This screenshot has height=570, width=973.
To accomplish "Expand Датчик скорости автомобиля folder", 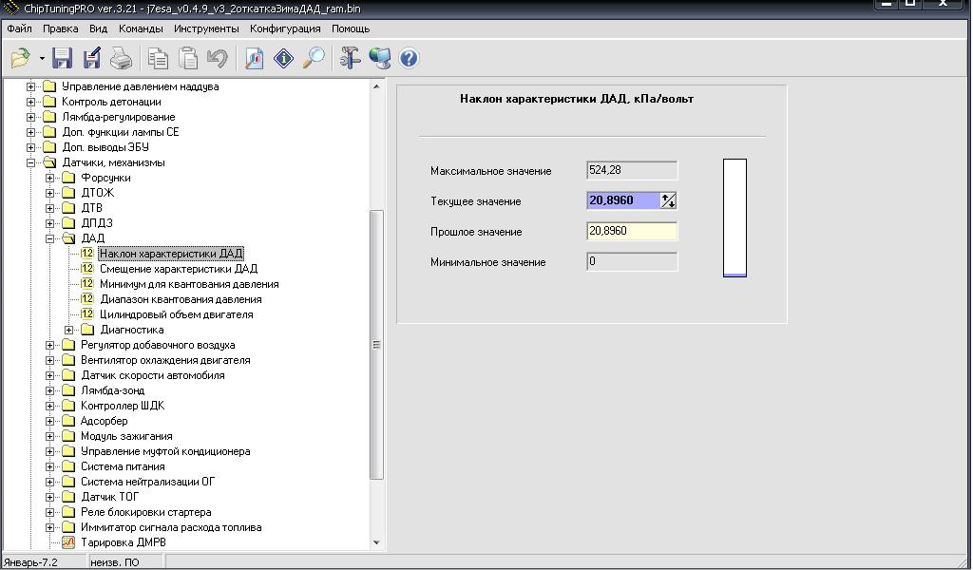I will click(x=49, y=375).
